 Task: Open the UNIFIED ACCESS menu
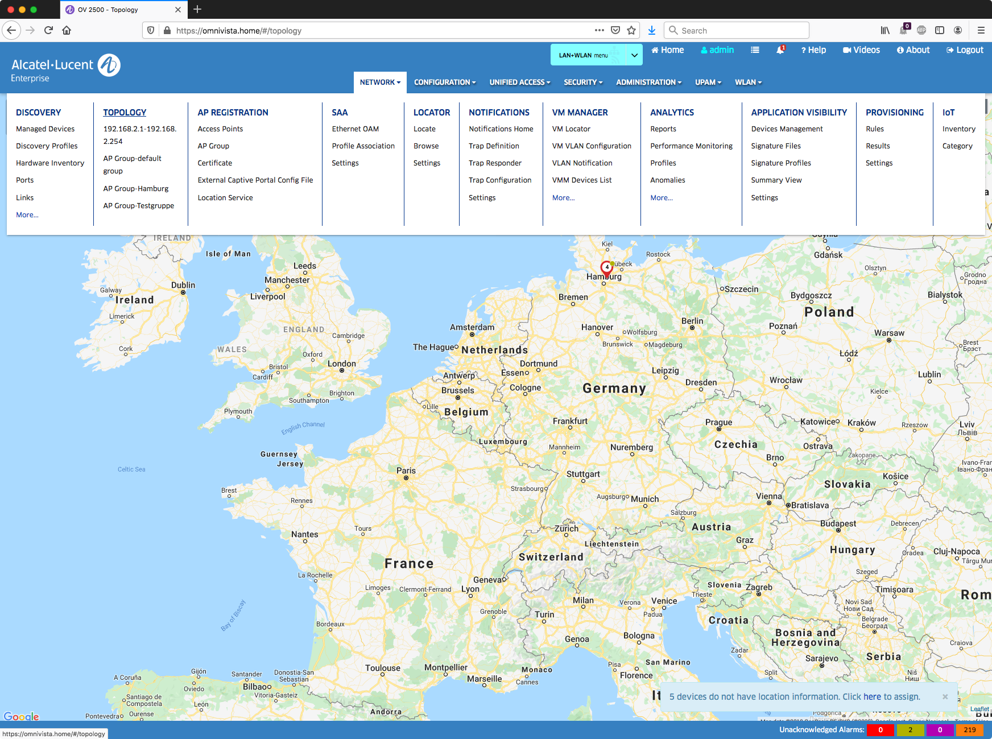[x=520, y=82]
